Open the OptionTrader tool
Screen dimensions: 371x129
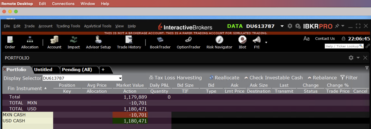pos(188,40)
